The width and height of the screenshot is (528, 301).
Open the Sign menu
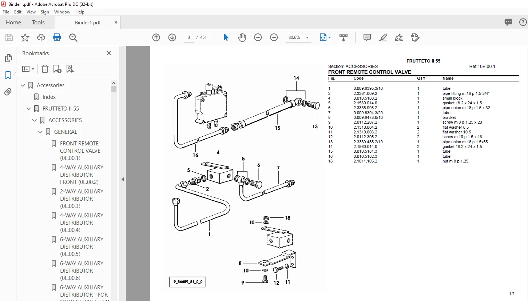(45, 12)
